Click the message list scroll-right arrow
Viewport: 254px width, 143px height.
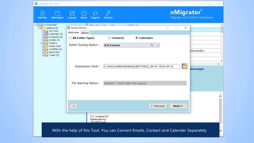219,64
